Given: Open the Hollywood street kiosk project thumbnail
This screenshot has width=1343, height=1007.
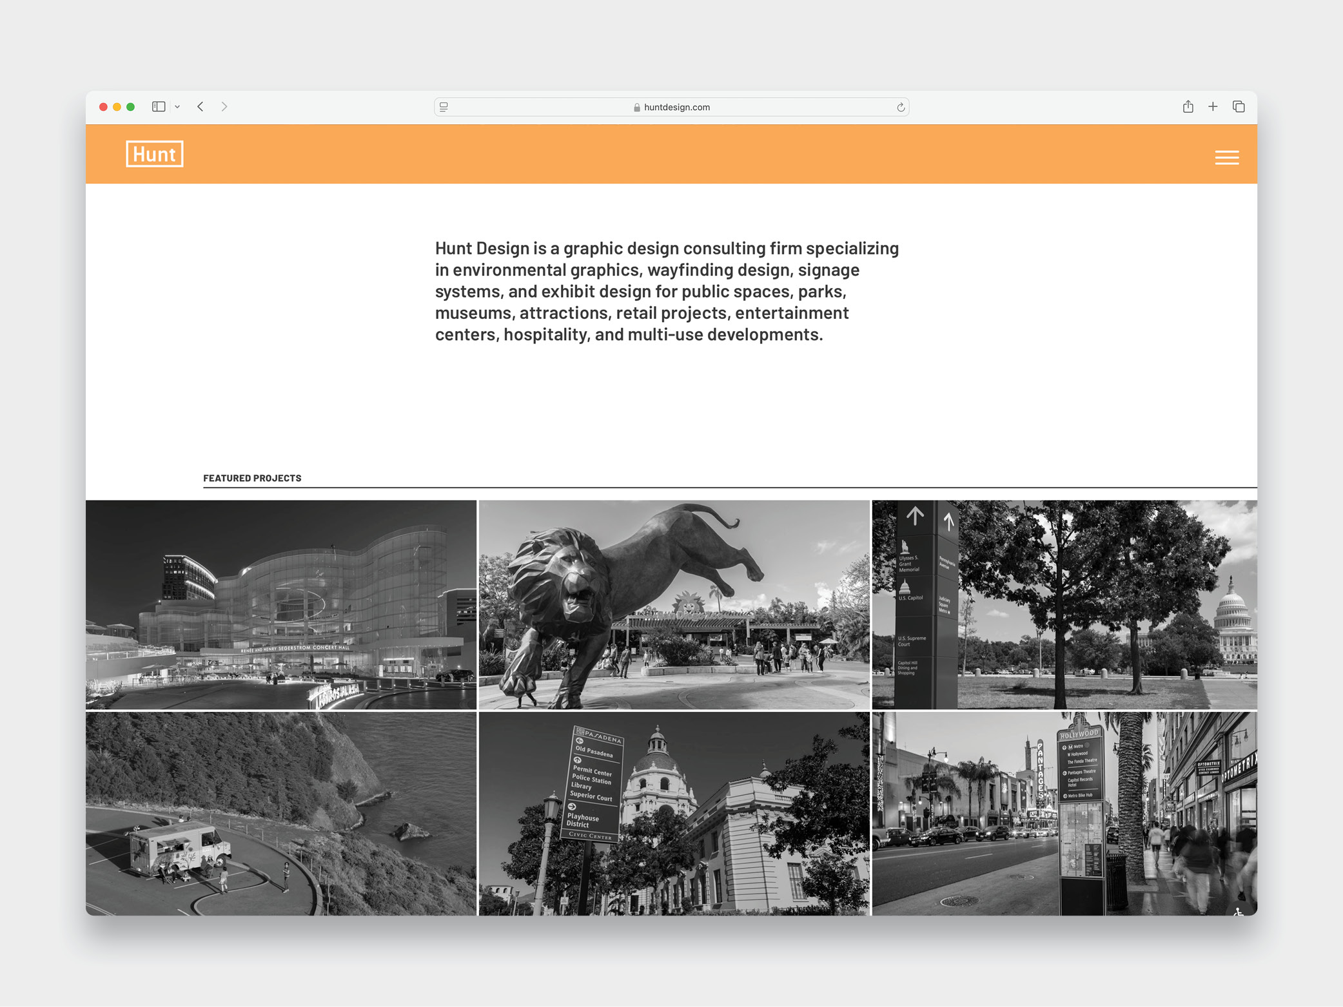Looking at the screenshot, I should click(1064, 813).
